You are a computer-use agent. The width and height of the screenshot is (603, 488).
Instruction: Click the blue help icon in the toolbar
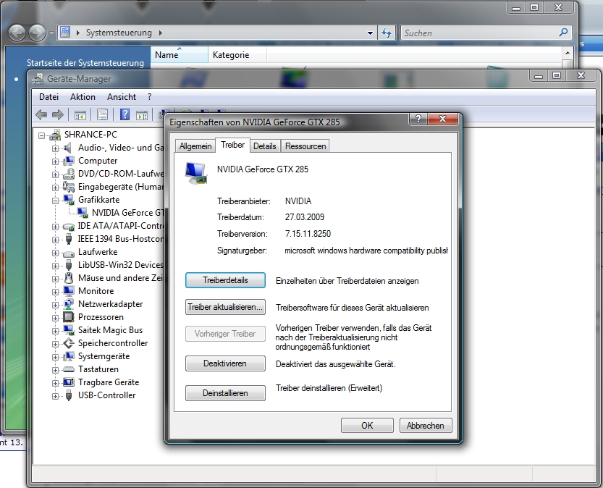click(x=125, y=114)
